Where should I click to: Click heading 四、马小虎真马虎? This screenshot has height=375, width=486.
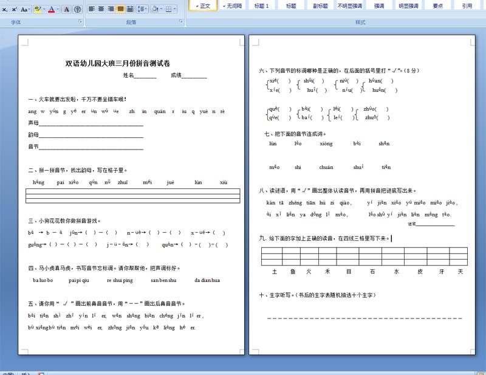point(104,268)
